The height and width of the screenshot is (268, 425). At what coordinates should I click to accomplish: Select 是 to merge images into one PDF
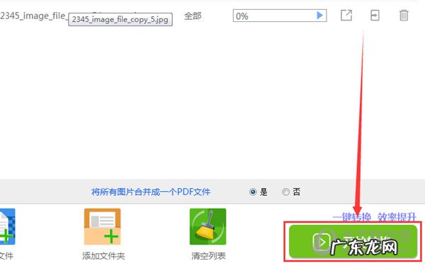[253, 192]
